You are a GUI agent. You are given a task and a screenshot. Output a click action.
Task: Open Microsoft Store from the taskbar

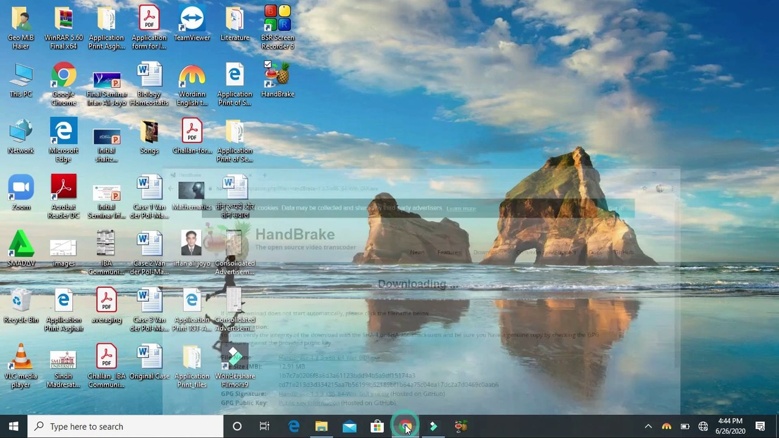[x=377, y=426]
